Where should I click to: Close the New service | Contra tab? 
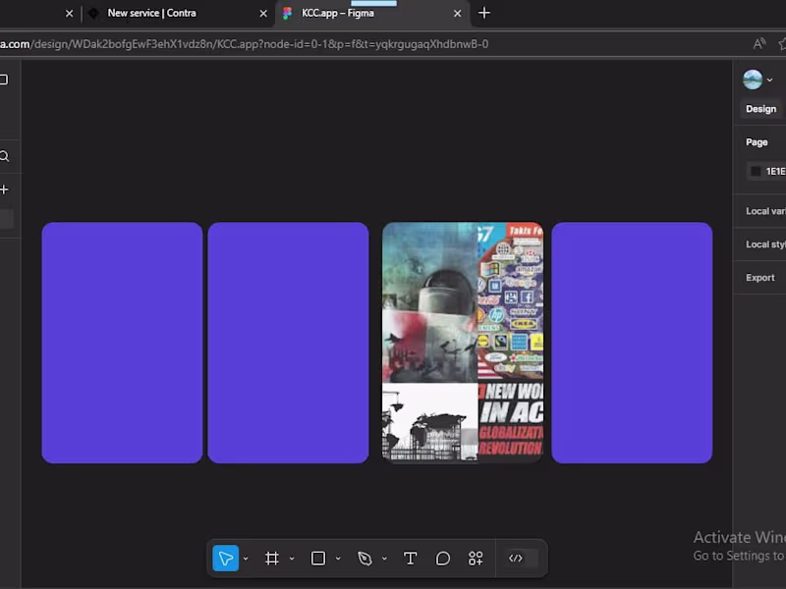(x=263, y=14)
